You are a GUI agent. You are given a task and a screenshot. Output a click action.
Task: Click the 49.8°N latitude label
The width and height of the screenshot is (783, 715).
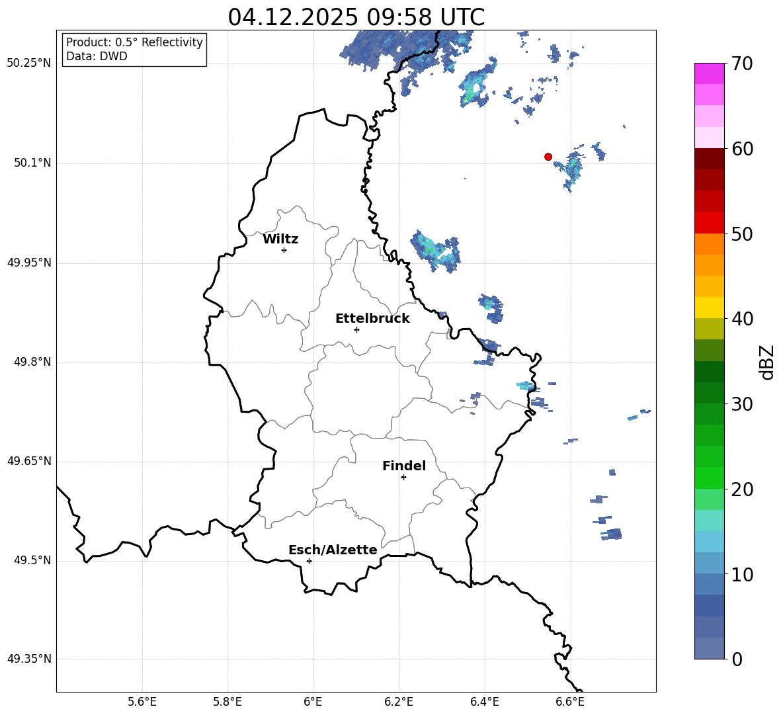[x=32, y=362]
